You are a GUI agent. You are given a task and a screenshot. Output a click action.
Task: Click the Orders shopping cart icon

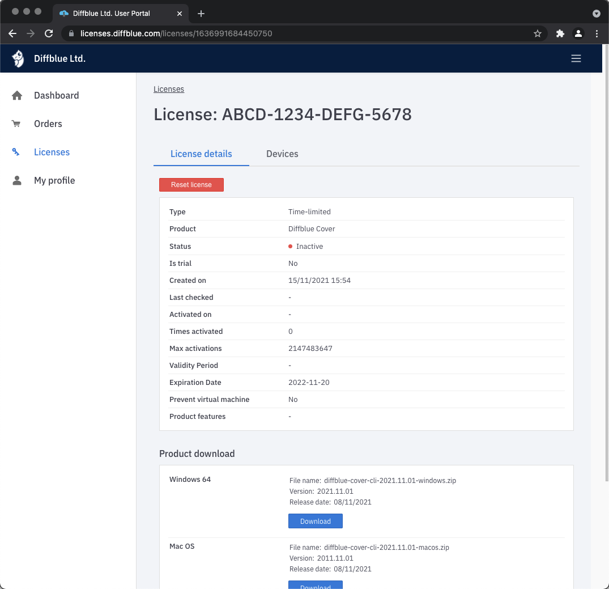tap(16, 124)
